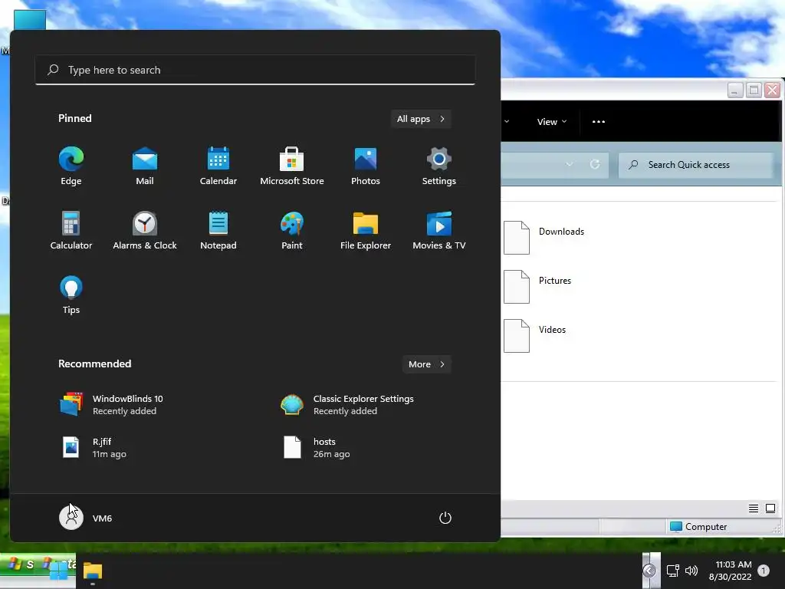Open the clock showing 11:03 AM
The height and width of the screenshot is (589, 785).
point(730,571)
